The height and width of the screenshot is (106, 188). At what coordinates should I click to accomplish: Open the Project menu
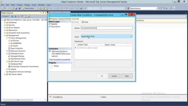click(20, 5)
